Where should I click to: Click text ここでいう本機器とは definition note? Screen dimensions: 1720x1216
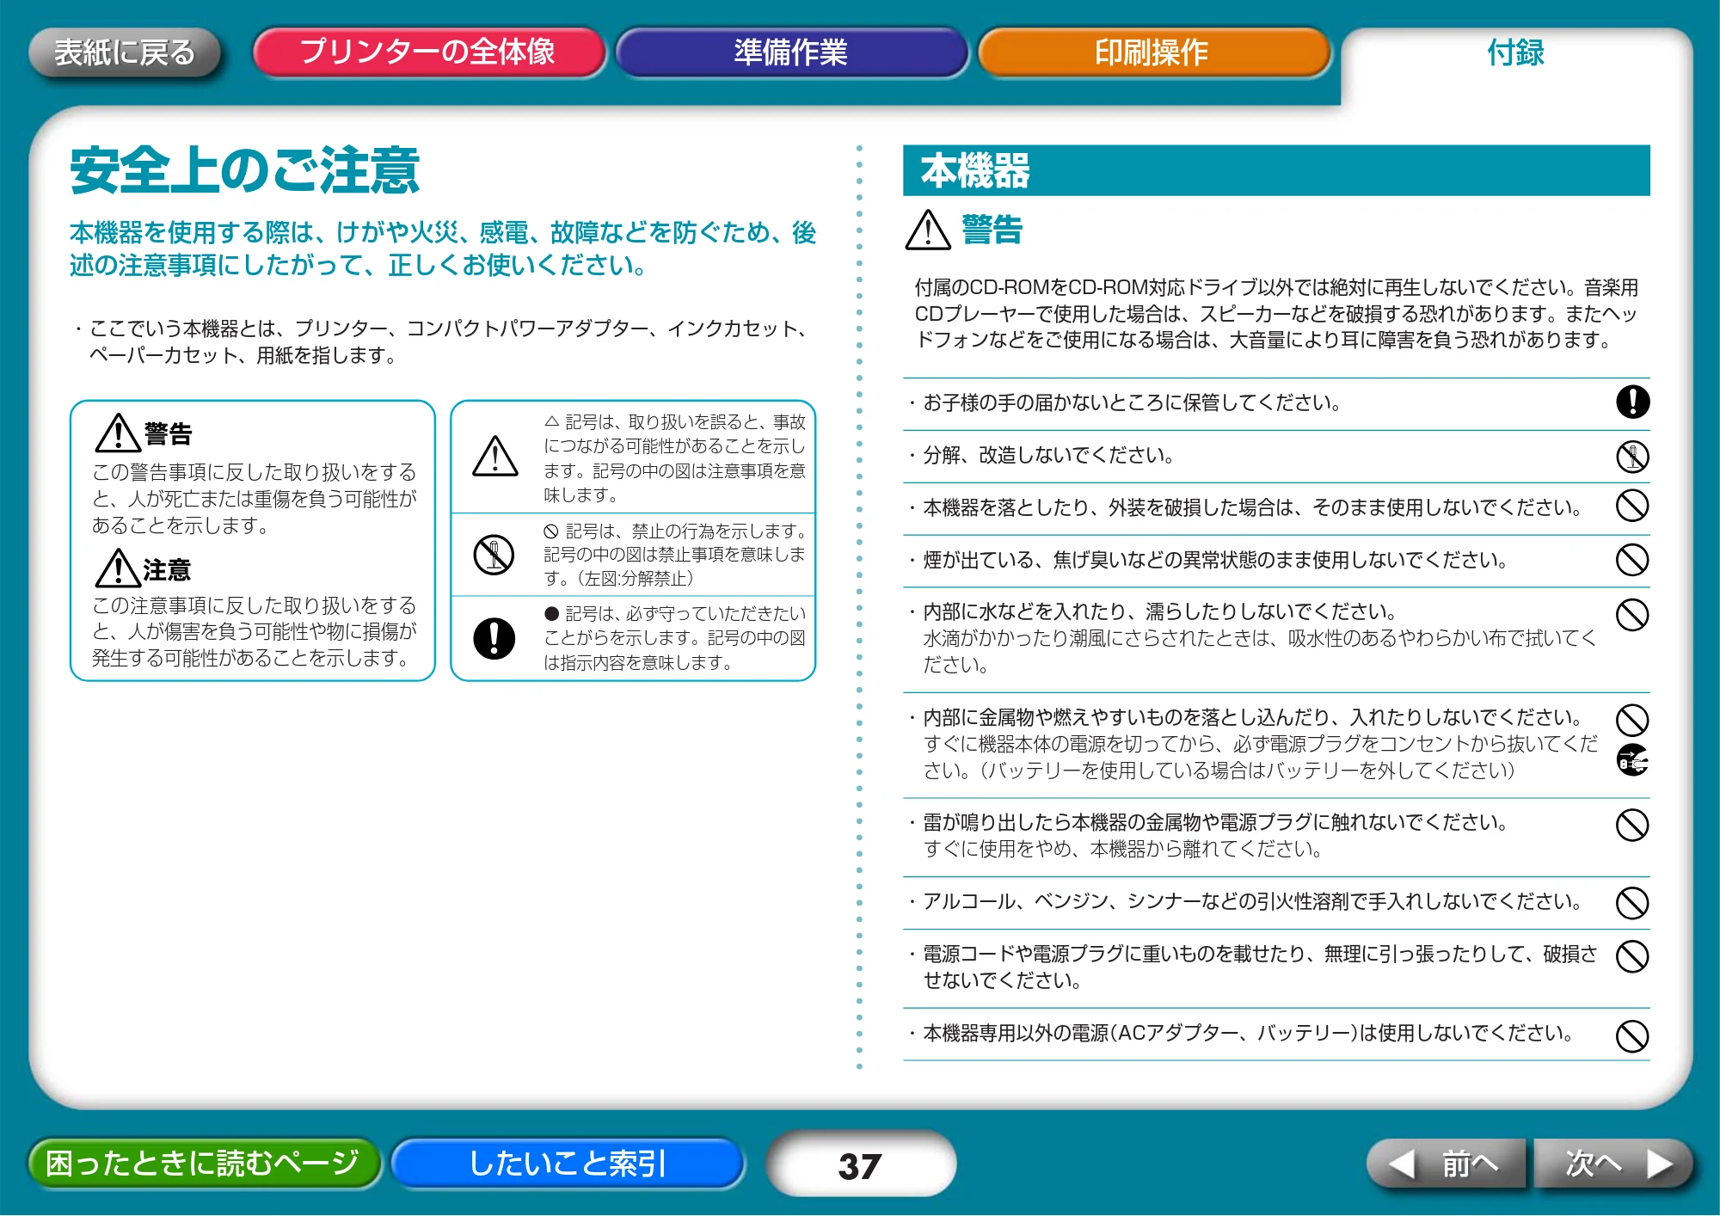pyautogui.click(x=444, y=341)
